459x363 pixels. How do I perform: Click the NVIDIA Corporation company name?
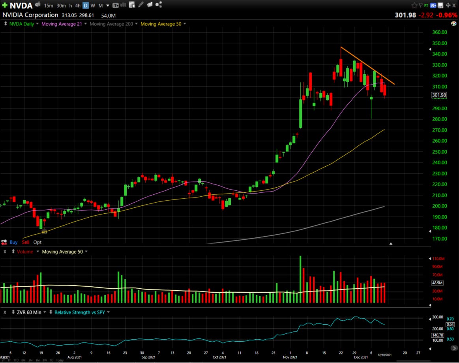point(30,15)
